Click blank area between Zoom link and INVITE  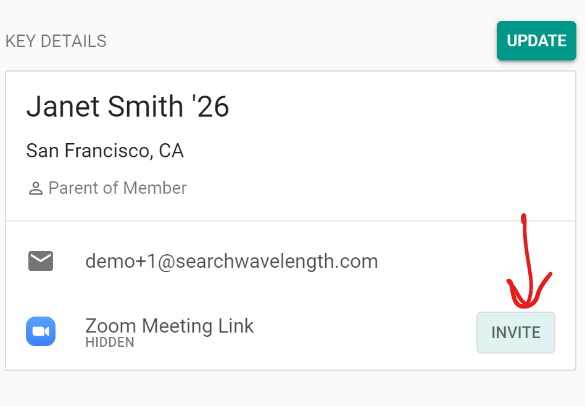[364, 333]
